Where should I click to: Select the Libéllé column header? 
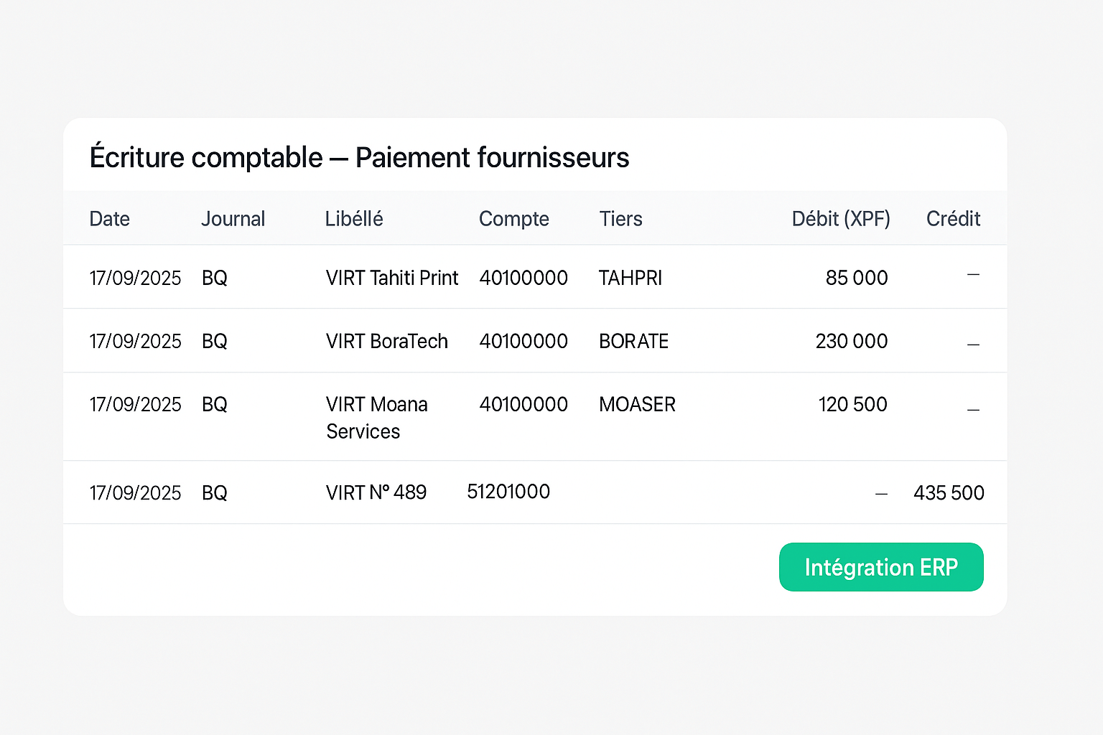click(x=354, y=219)
